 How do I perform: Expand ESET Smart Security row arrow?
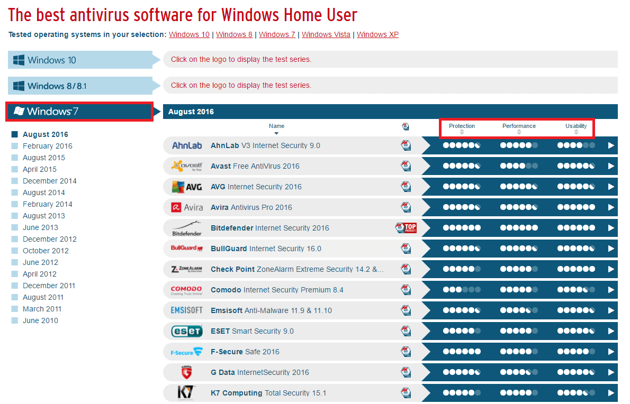pos(611,331)
